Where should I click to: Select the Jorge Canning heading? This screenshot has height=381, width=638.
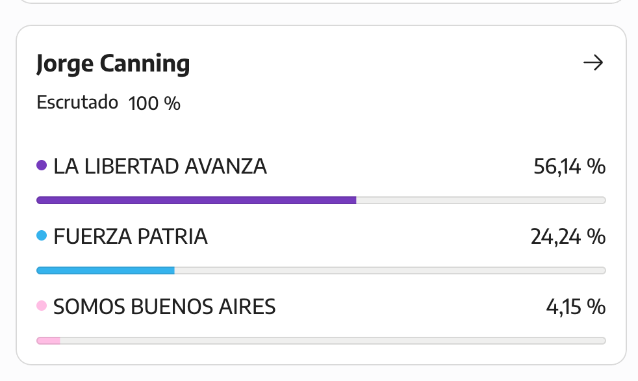[x=113, y=64]
